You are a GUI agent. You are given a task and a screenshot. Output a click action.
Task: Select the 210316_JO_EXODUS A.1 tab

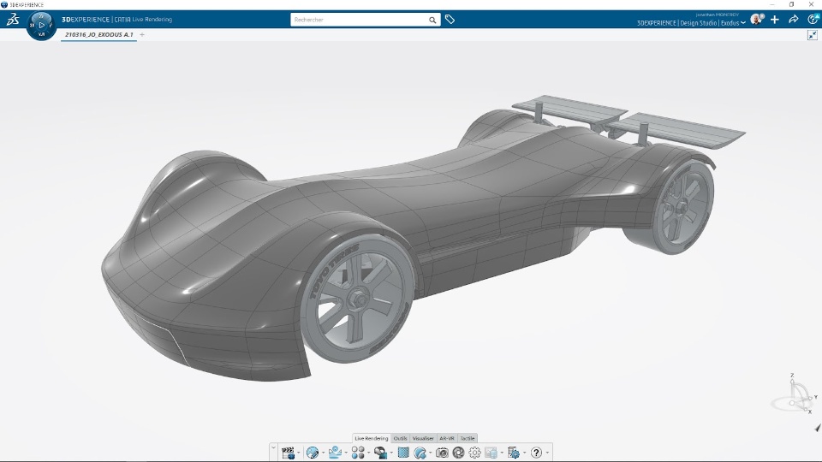coord(98,34)
